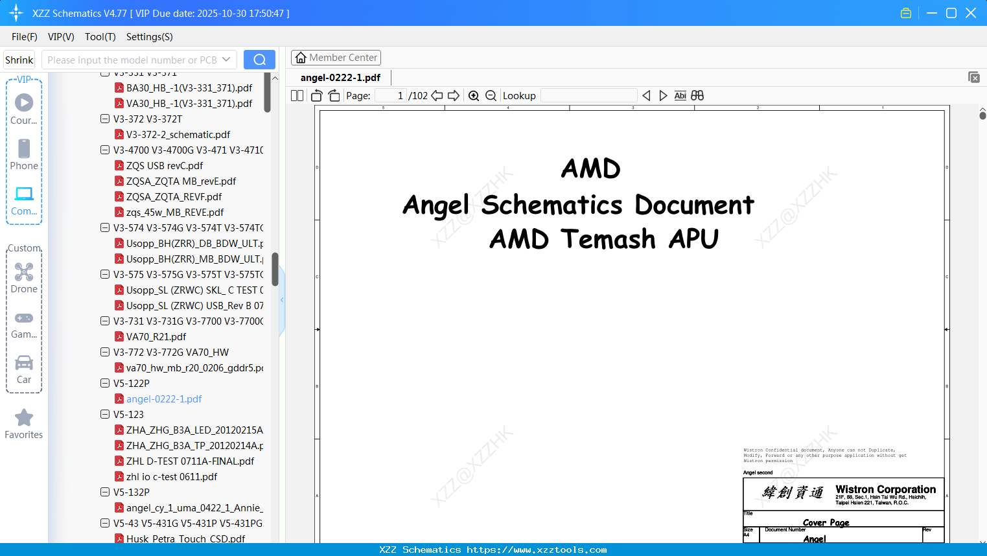This screenshot has height=556, width=987.
Task: Click the page number field
Action: tap(391, 95)
